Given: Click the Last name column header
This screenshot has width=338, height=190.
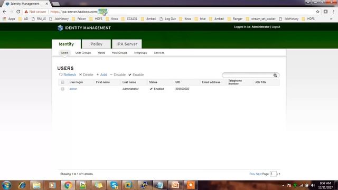Looking at the screenshot, I should click(x=129, y=82).
